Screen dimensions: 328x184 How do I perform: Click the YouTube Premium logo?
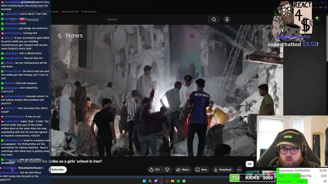pos(29,19)
